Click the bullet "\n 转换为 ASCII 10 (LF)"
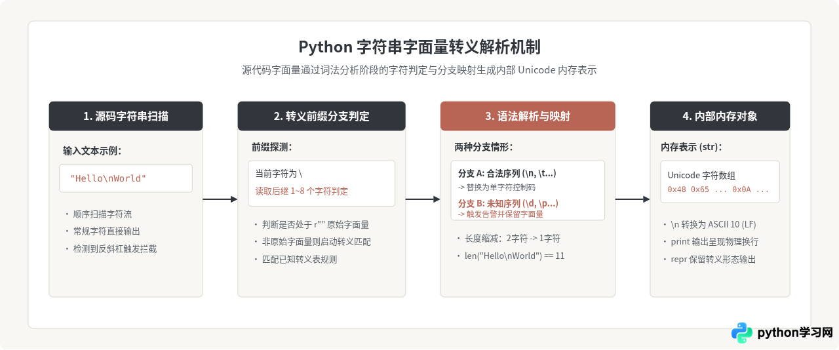Image resolution: width=839 pixels, height=350 pixels. pos(714,225)
